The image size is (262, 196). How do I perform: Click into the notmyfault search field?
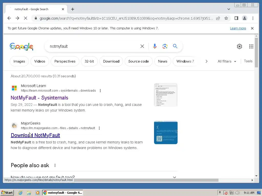[x=94, y=46]
